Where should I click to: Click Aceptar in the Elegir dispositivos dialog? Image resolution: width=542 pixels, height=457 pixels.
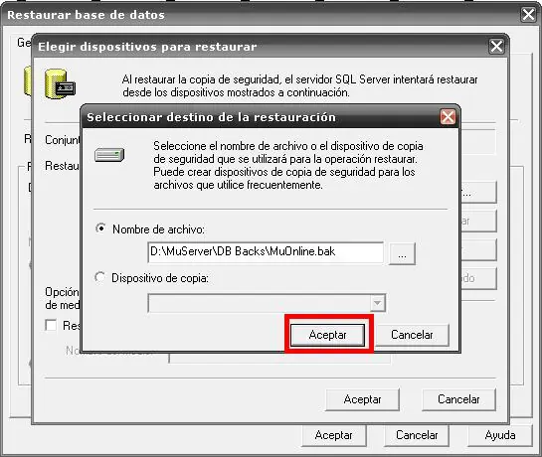pyautogui.click(x=362, y=399)
